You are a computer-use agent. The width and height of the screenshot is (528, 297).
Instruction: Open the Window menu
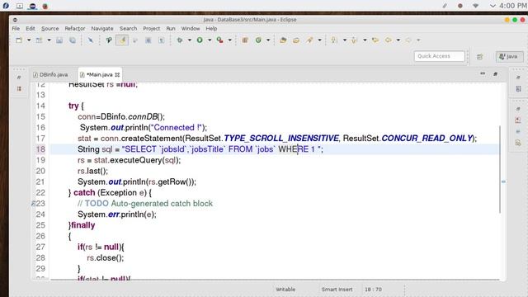(191, 29)
